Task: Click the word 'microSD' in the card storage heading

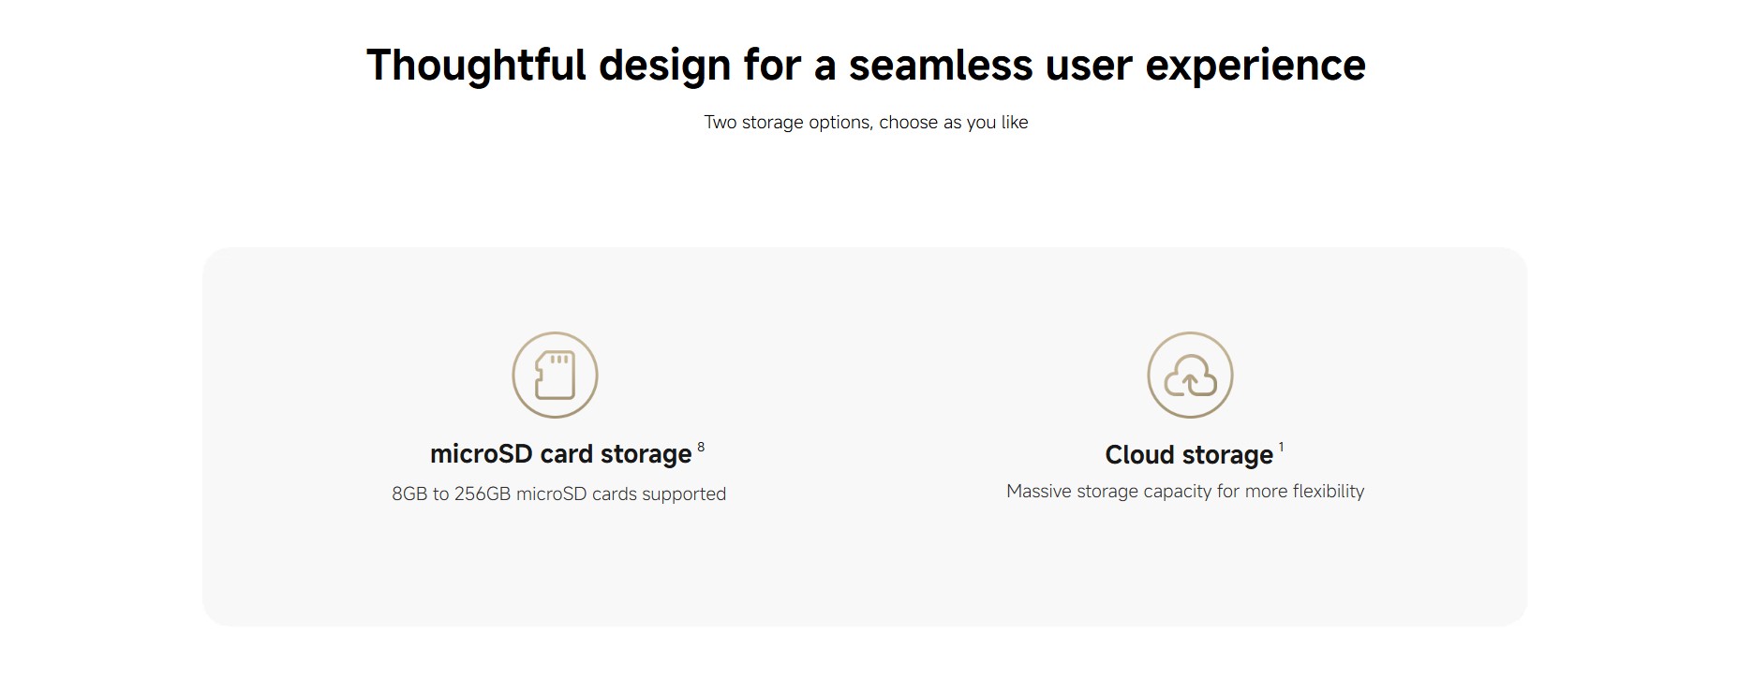Action: (x=482, y=454)
